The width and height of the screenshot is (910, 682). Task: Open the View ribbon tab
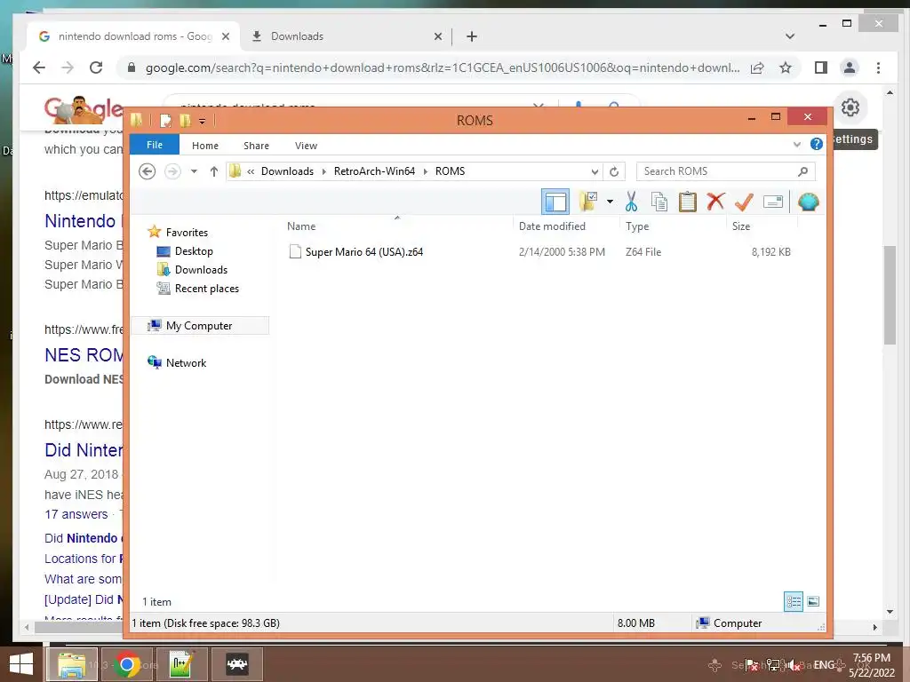coord(306,146)
